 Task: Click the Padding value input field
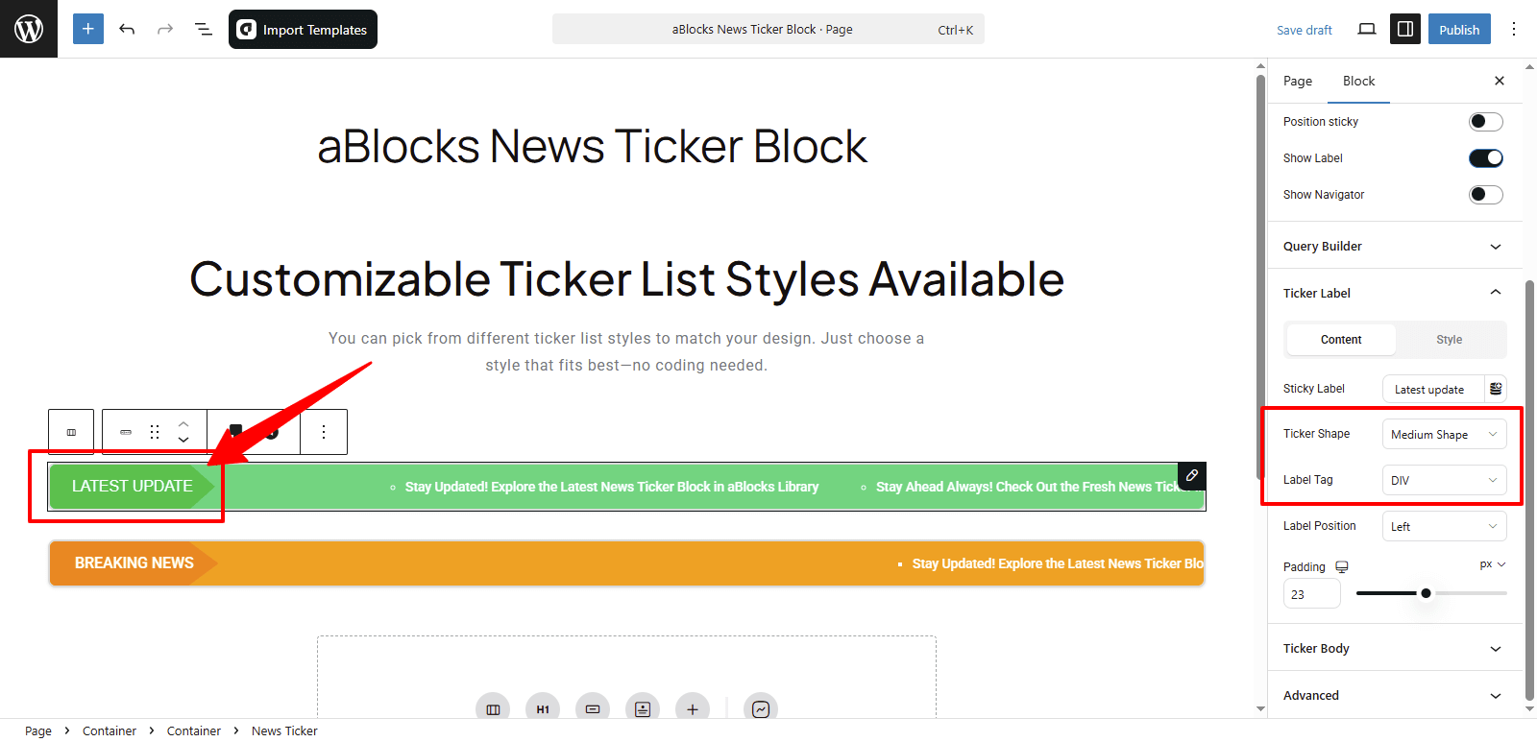pyautogui.click(x=1311, y=594)
